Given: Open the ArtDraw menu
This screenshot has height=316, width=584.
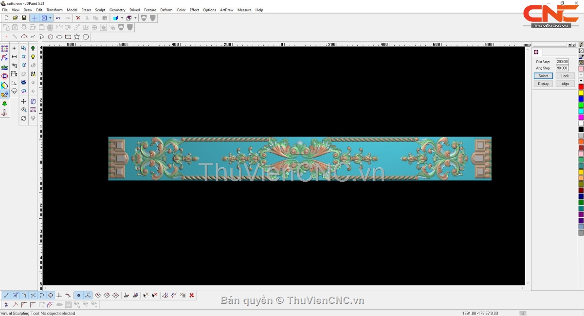Looking at the screenshot, I should point(226,10).
